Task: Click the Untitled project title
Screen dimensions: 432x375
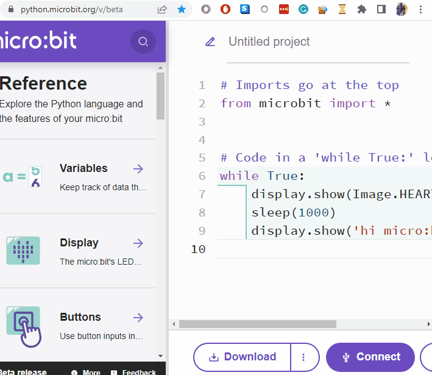Action: click(269, 41)
